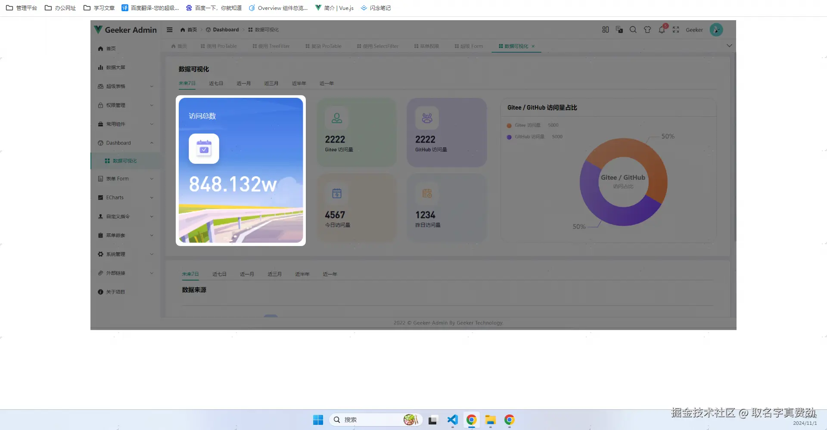
Task: Click the Geeker username in header
Action: click(x=694, y=30)
